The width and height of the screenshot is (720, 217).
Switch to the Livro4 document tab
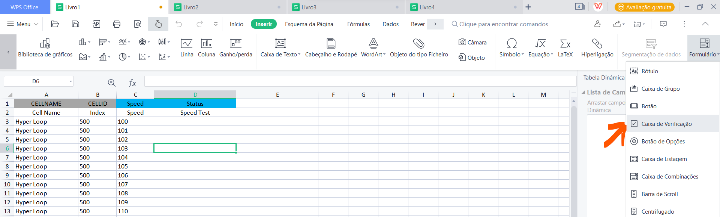coord(464,7)
